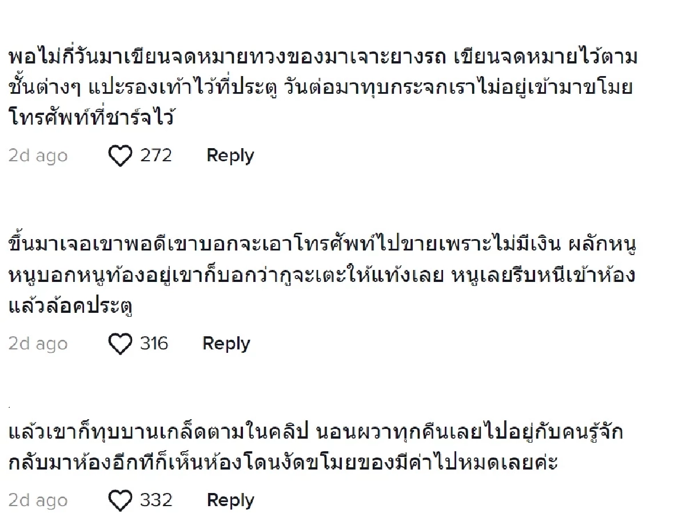Tap Reply under the second comment
The width and height of the screenshot is (686, 525).
(x=226, y=343)
